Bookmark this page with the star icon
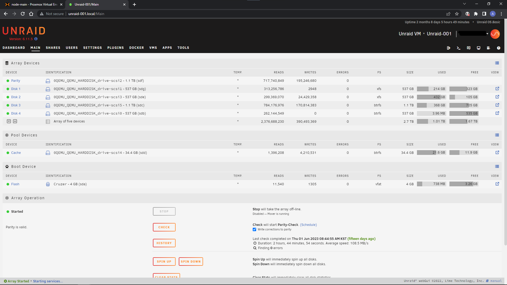 point(457,14)
